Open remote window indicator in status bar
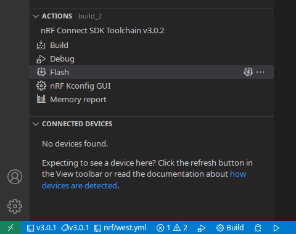Image resolution: width=296 pixels, height=234 pixels. point(10,228)
